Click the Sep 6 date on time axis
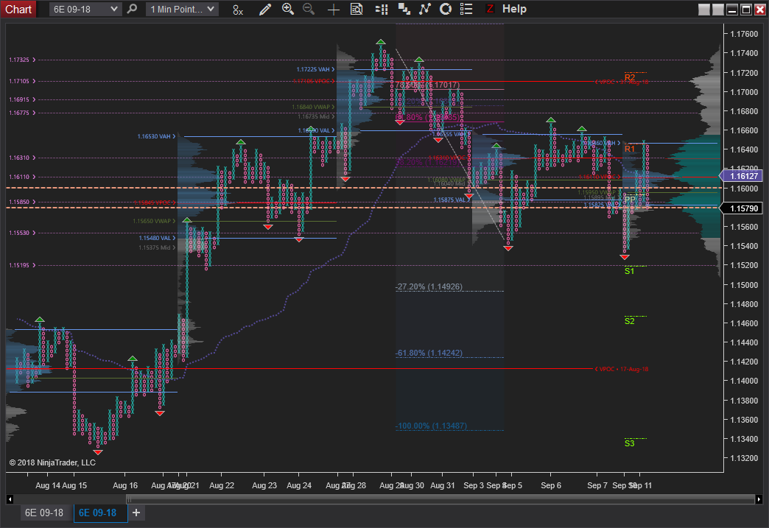Screen dimensions: 769x528 [551, 485]
